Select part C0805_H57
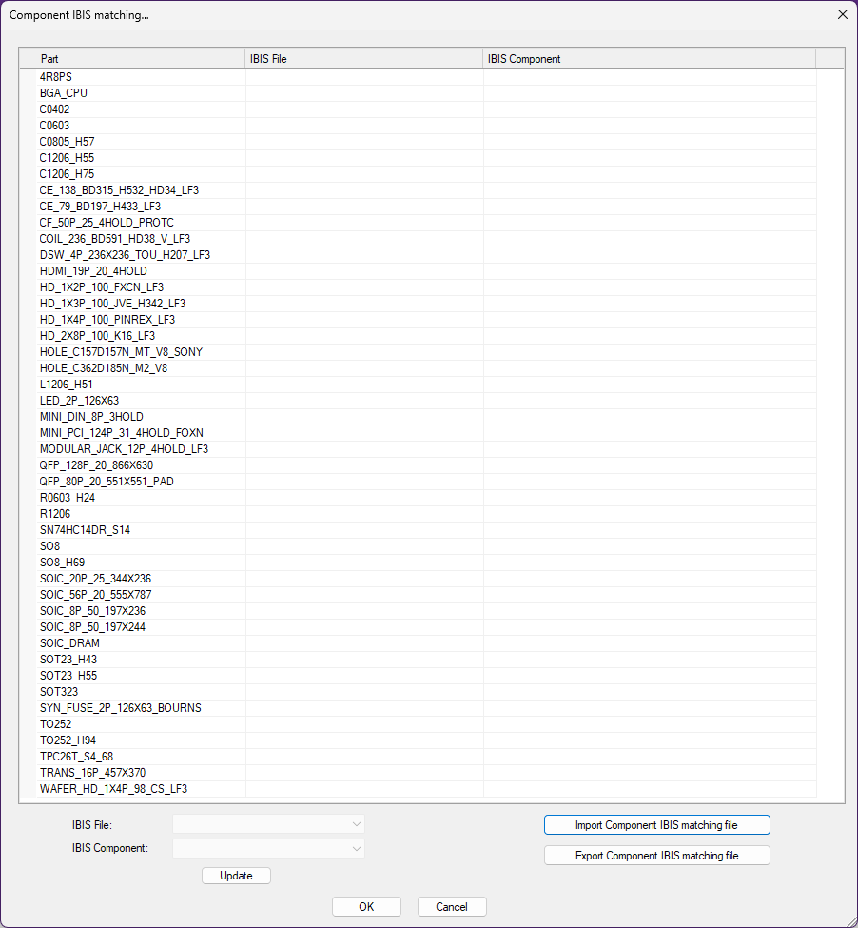Viewport: 858px width, 928px height. (67, 142)
